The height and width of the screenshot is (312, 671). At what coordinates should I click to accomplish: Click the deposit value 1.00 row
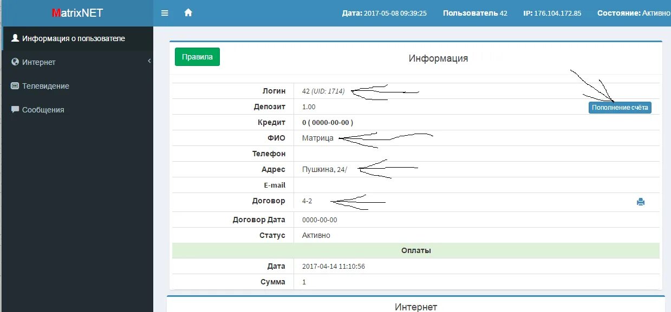[x=309, y=107]
